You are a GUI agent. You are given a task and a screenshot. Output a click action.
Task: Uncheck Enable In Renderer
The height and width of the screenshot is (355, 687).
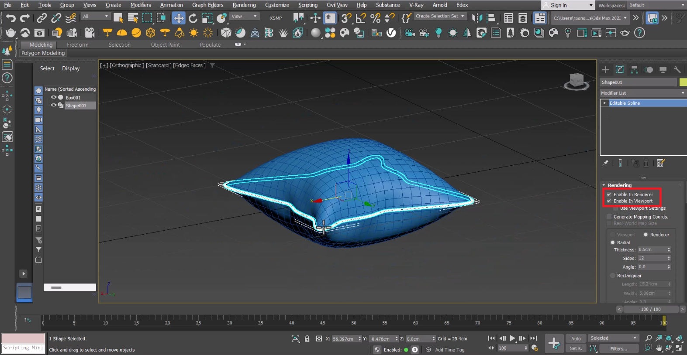609,195
